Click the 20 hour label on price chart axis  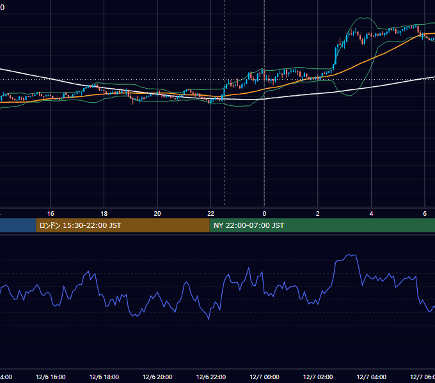pyautogui.click(x=157, y=214)
